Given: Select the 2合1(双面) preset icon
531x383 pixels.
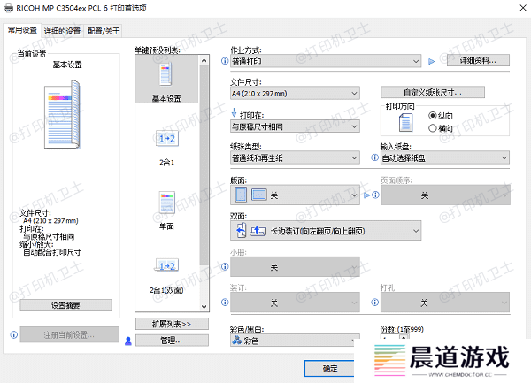Looking at the screenshot, I should pos(167,266).
